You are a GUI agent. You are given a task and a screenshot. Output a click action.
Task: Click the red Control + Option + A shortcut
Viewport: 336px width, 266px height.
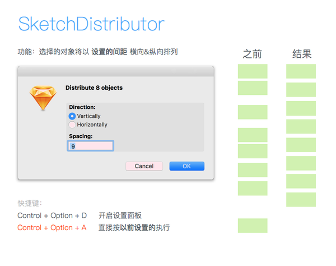click(x=52, y=228)
